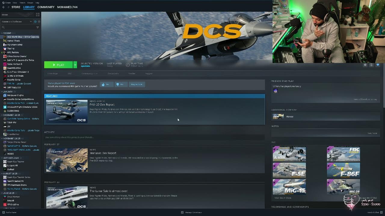This screenshot has height=216, width=385.
Task: Click the game info icon
Action: (371, 65)
